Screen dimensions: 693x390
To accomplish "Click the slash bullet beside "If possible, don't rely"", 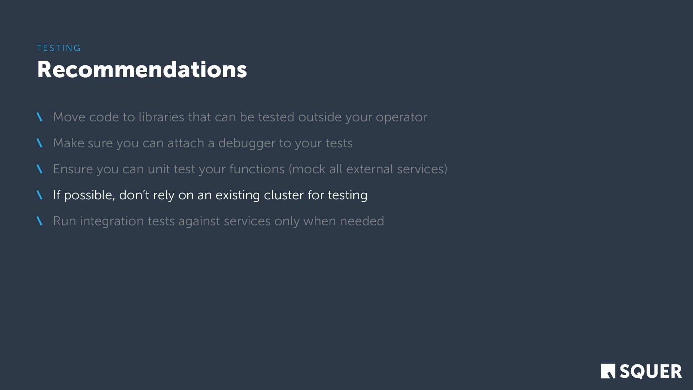I will coord(40,195).
